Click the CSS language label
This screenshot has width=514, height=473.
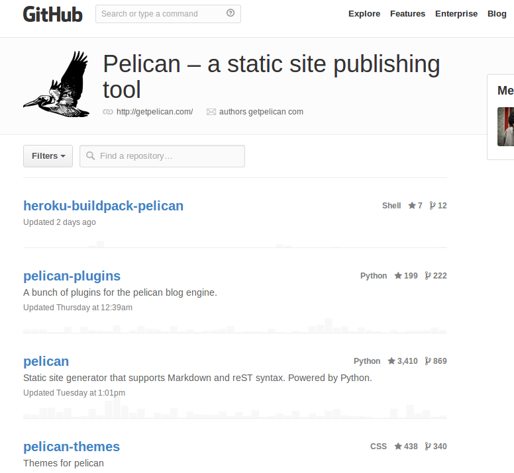378,446
